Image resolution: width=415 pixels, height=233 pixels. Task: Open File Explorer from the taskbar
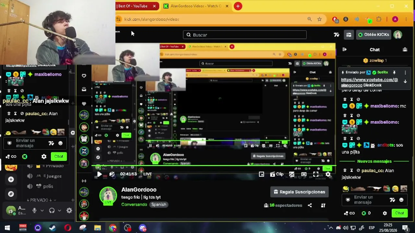(97, 228)
